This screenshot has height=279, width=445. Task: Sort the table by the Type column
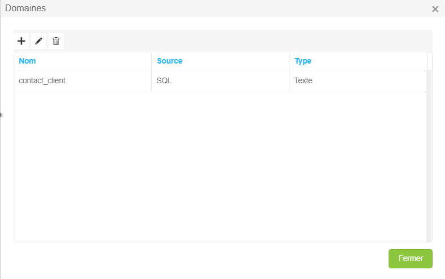pos(303,61)
